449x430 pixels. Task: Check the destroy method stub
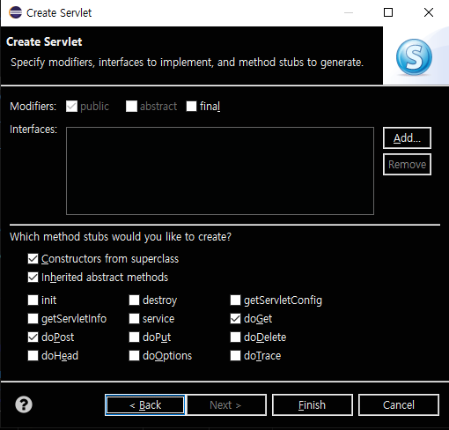[134, 300]
